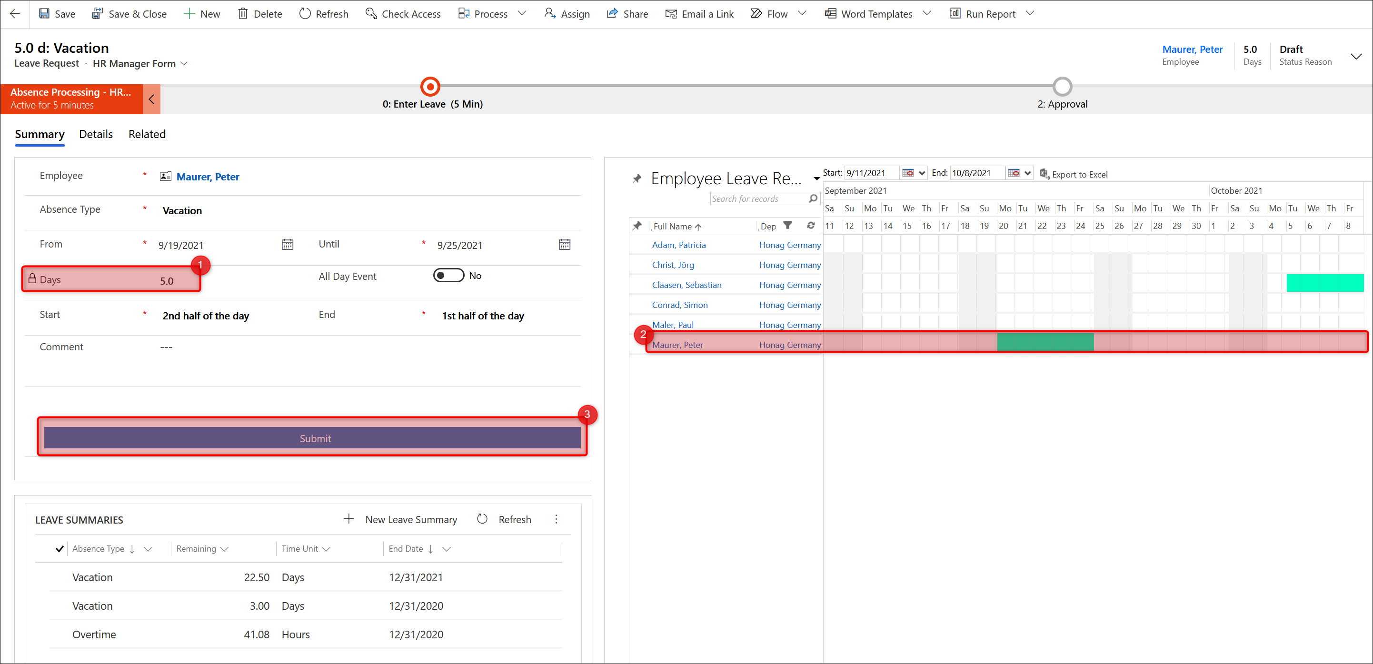Toggle the All Day Event switch

(448, 276)
